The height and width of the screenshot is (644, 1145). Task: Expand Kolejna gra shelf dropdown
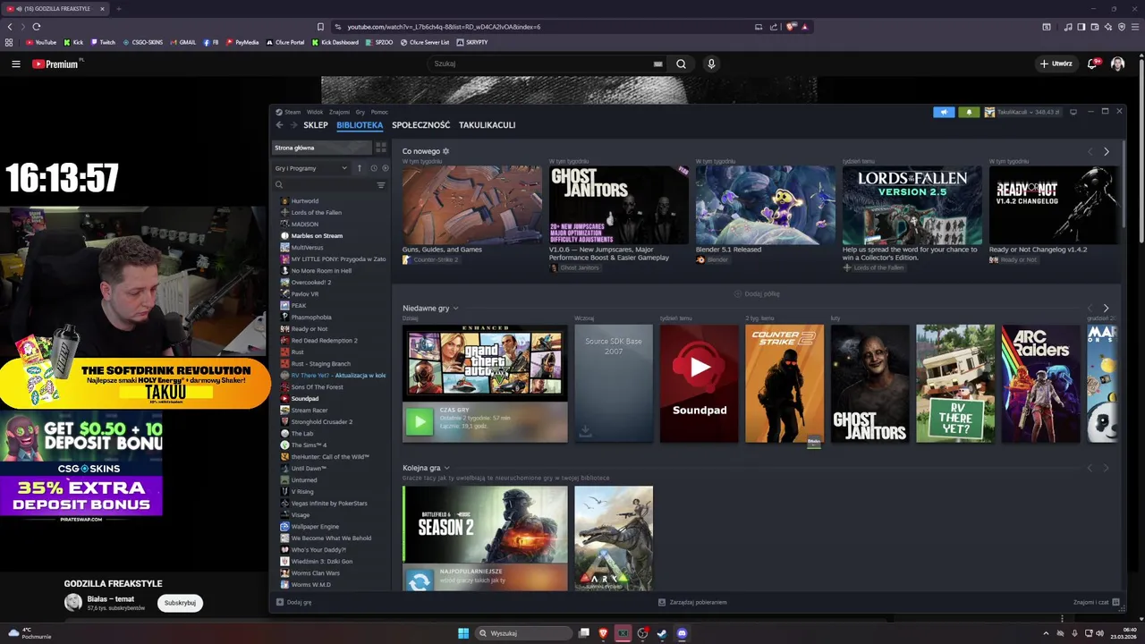[446, 468]
